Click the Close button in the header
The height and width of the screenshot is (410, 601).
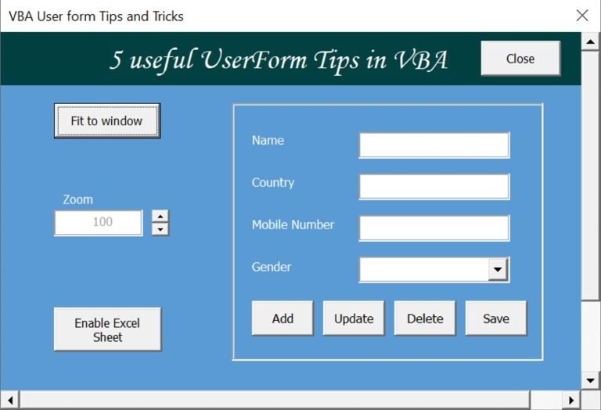tap(520, 58)
